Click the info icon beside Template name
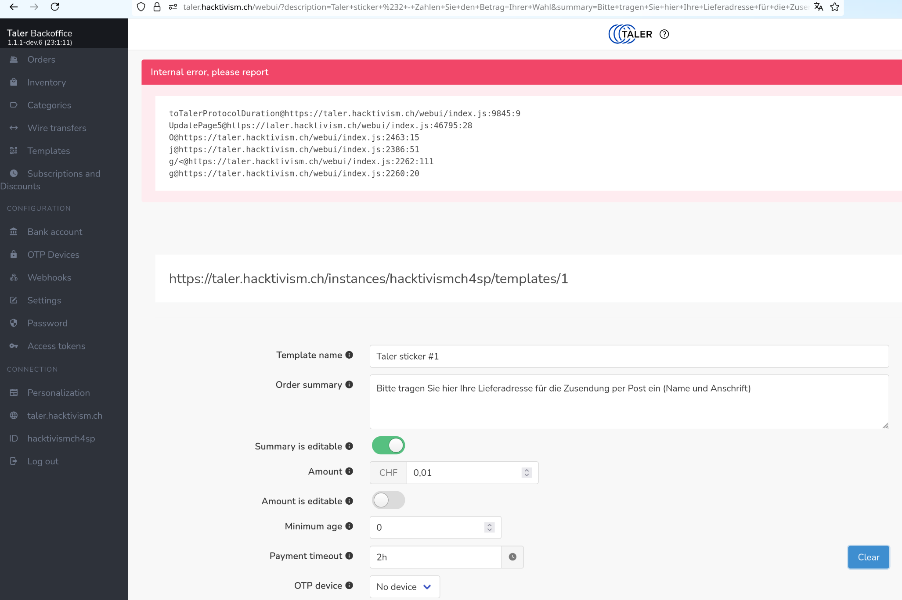902x600 pixels. click(349, 355)
